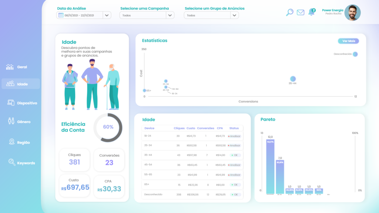Click the Pareto bar labeled 7,0

tap(280, 177)
